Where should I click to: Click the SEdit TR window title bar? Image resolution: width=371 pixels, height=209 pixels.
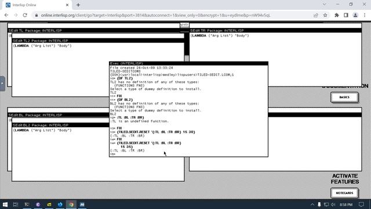click(x=275, y=30)
